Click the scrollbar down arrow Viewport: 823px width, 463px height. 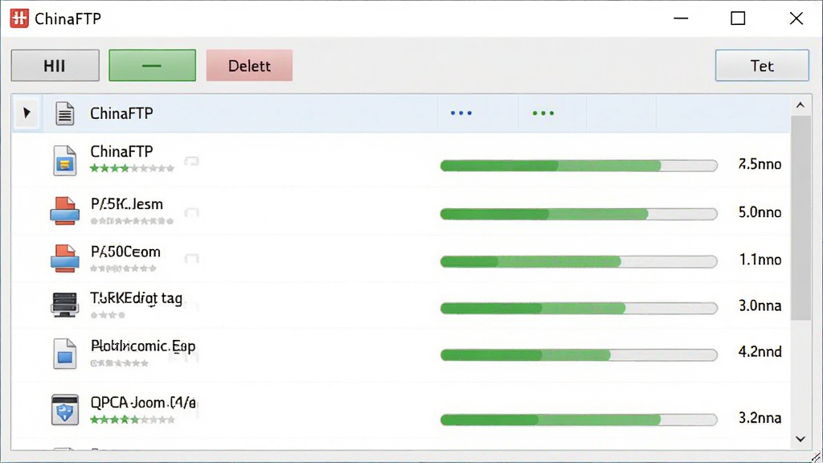[800, 439]
